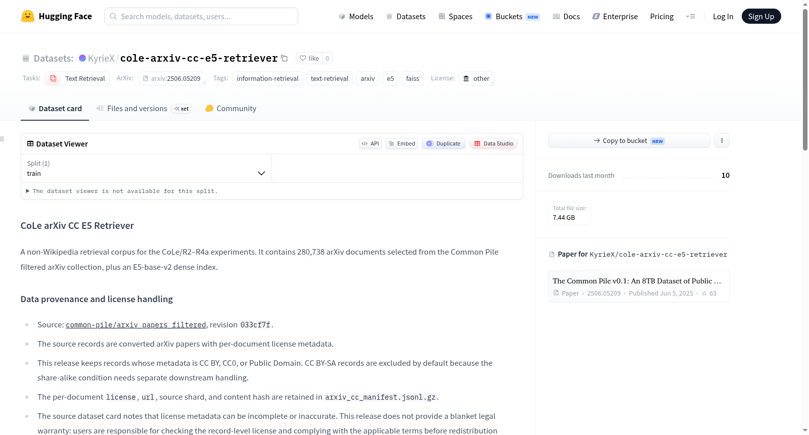Open the Community tab
Viewport: 809px width, 435px height.
(231, 108)
